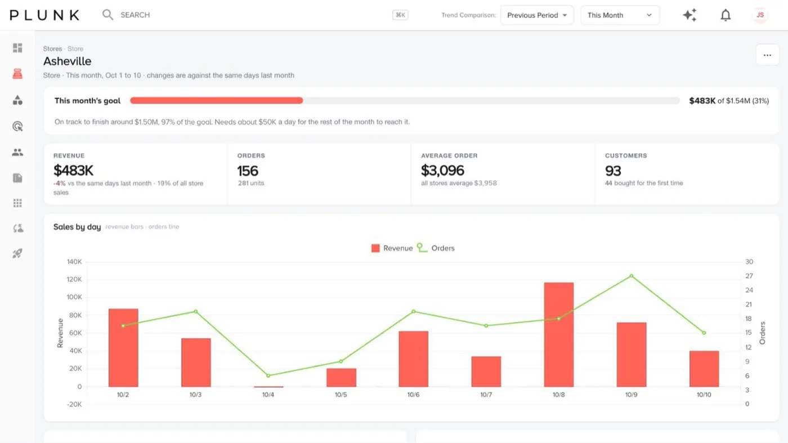
Task: Click the 10/4 orders line point
Action: tap(268, 375)
